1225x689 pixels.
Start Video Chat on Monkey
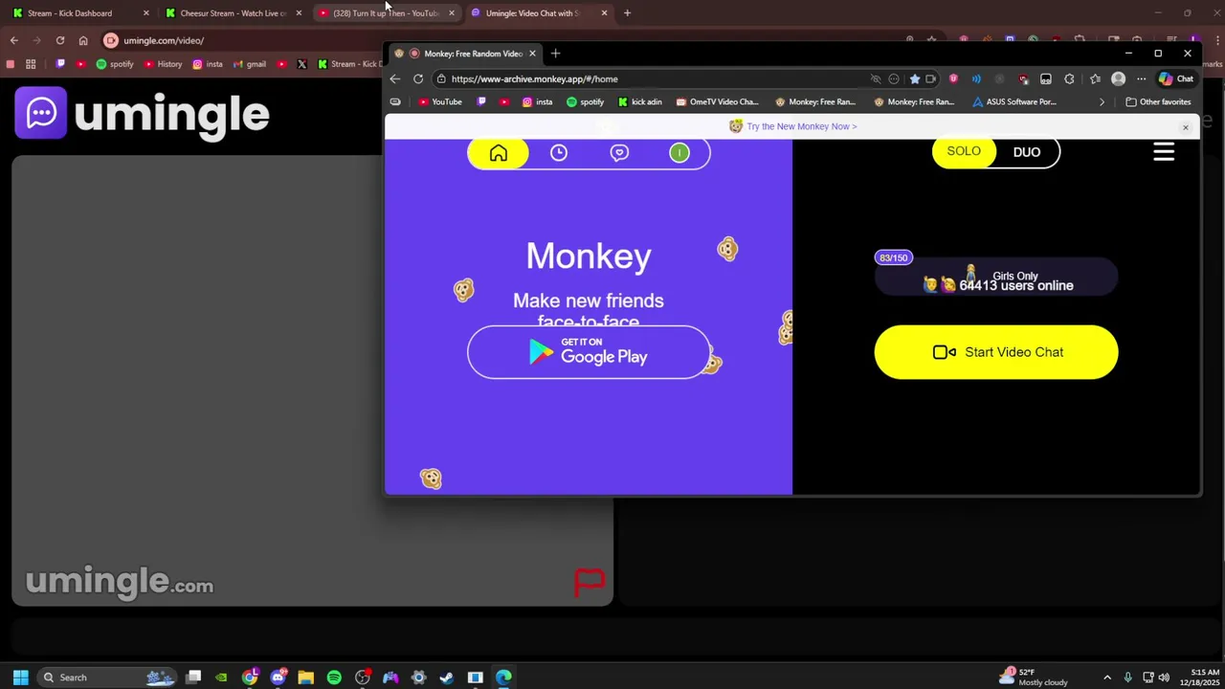(x=995, y=352)
